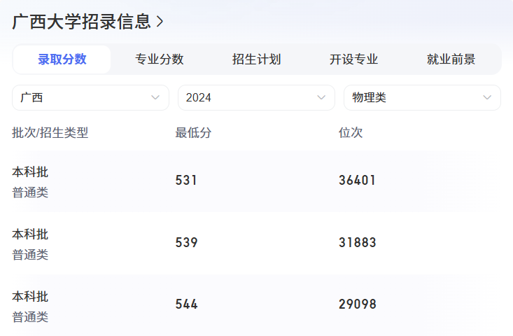The width and height of the screenshot is (513, 336).
Task: Select the score value 544
Action: tap(186, 304)
